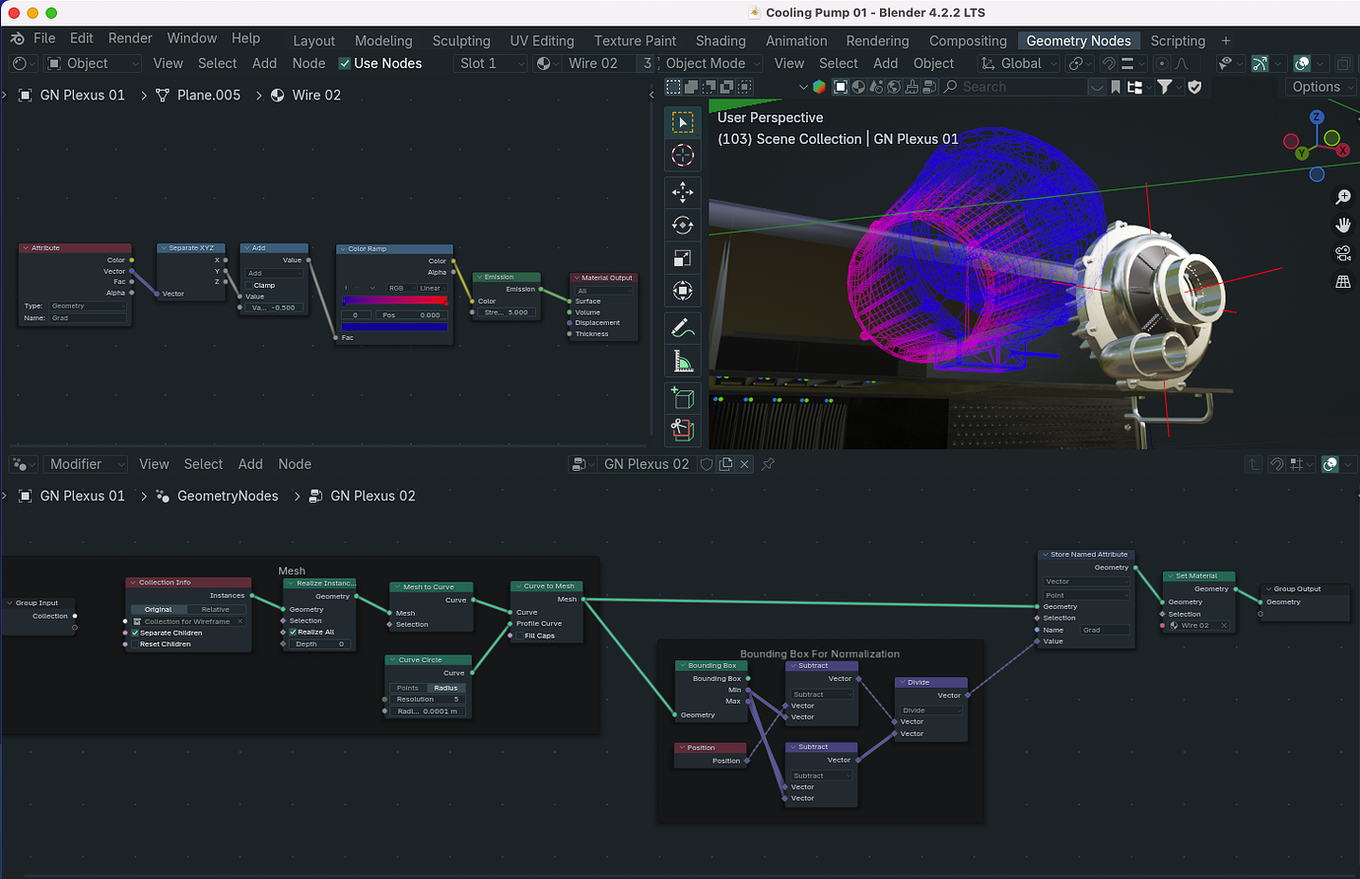Screen dimensions: 1360x879
Task: Click the filter funnel icon
Action: [1164, 87]
